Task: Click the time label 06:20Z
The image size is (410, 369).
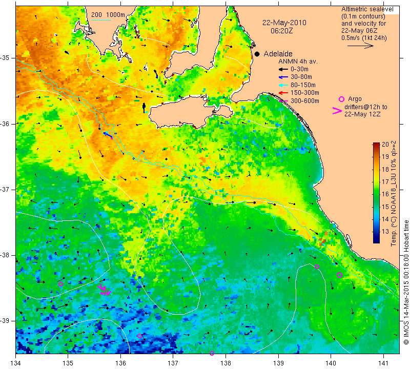Action: (282, 31)
